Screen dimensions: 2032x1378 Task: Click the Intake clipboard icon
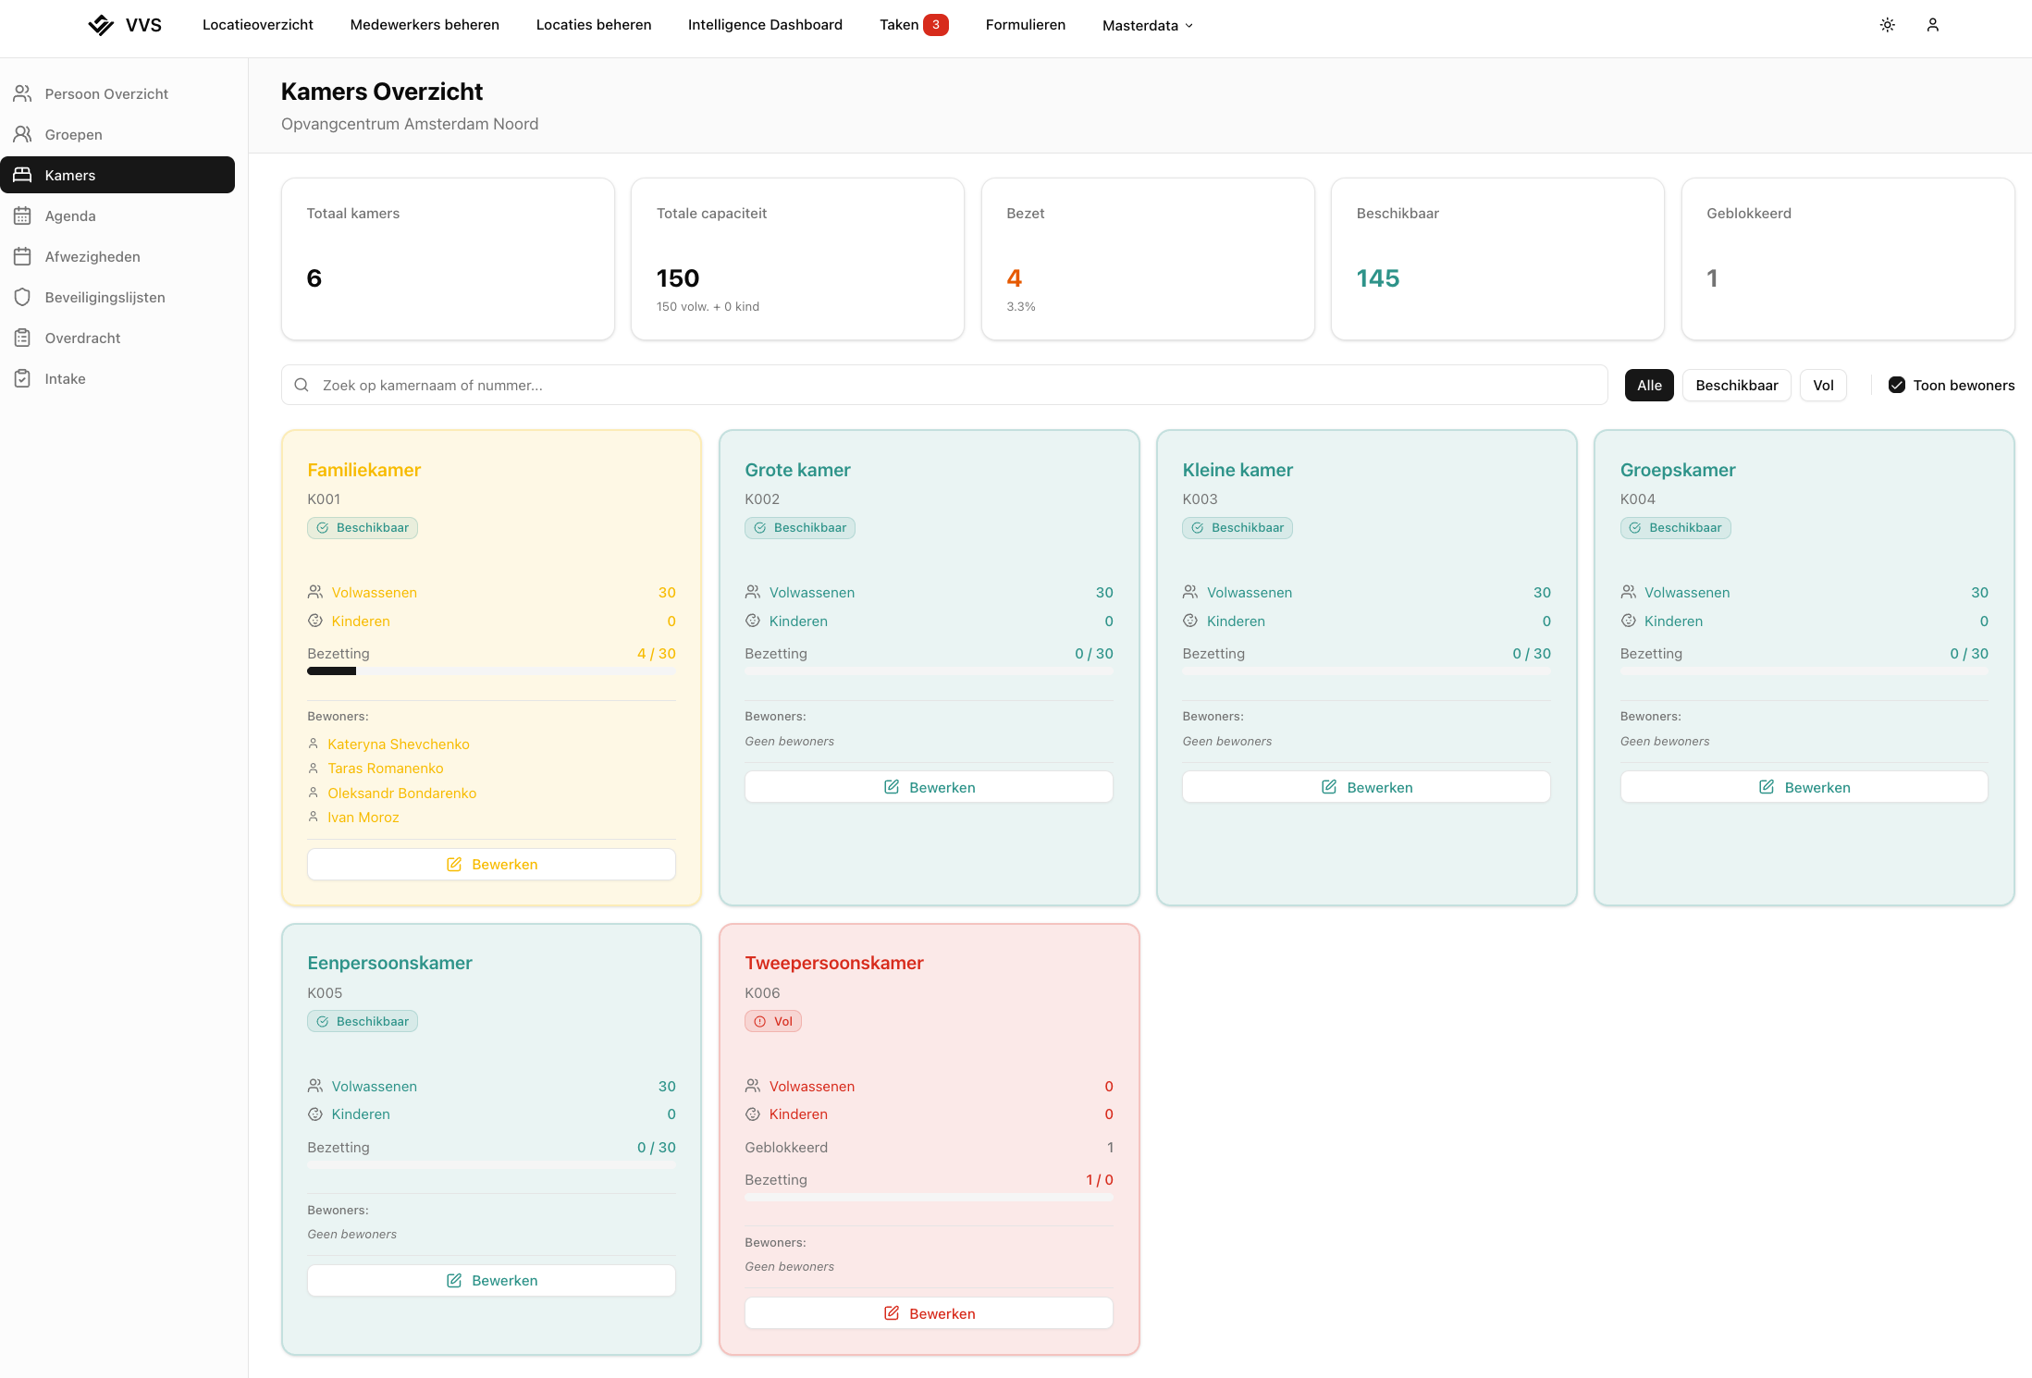coord(23,378)
